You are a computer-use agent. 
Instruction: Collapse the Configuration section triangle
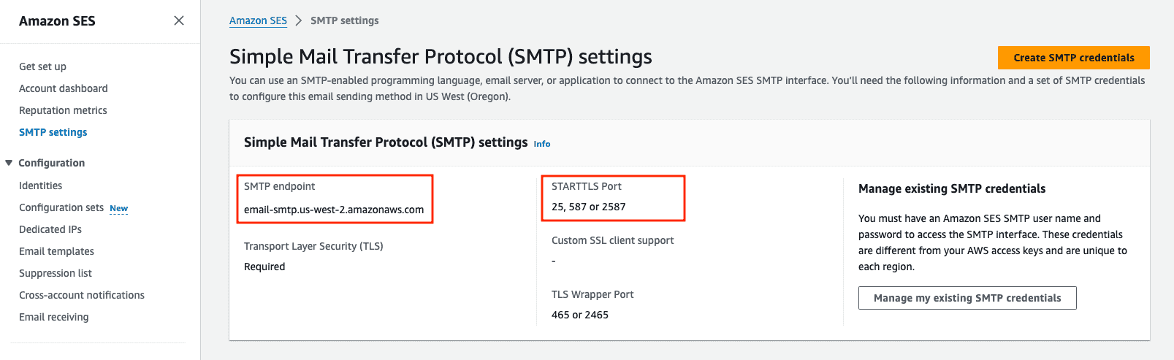pos(9,163)
